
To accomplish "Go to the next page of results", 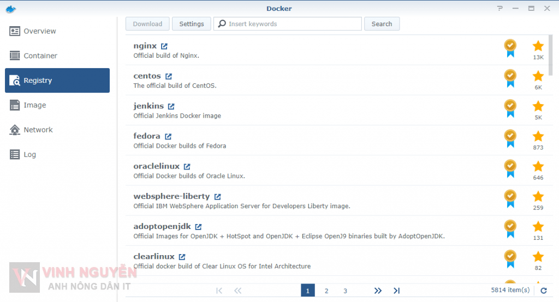I will [378, 291].
